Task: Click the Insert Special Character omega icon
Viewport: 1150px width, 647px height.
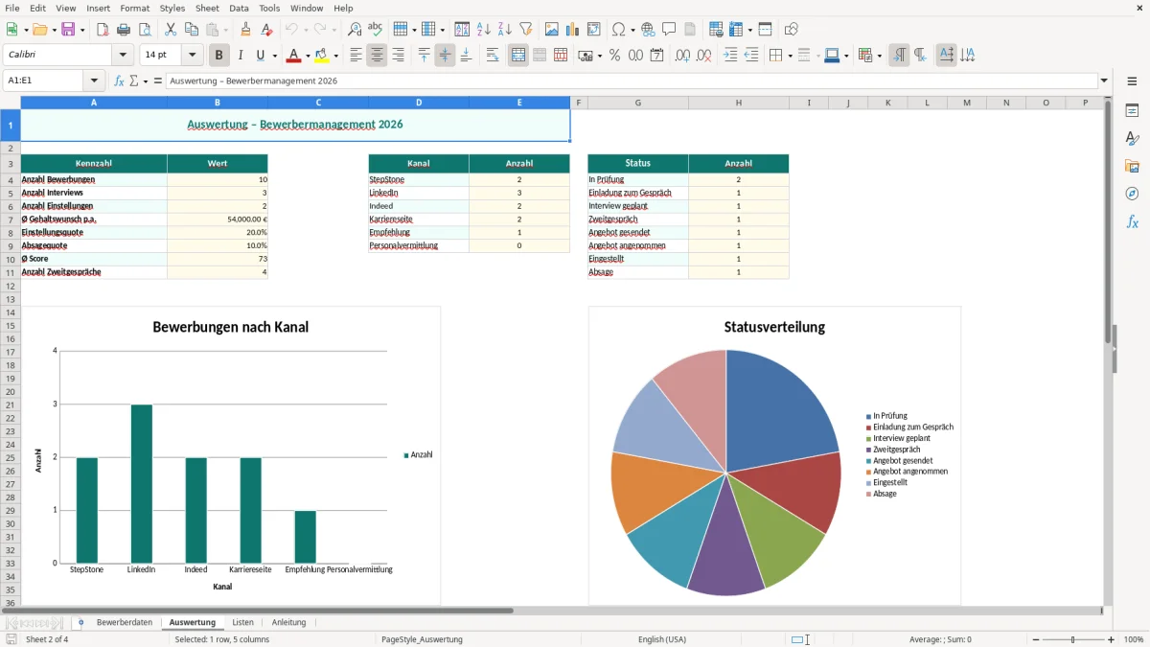Action: pyautogui.click(x=618, y=30)
